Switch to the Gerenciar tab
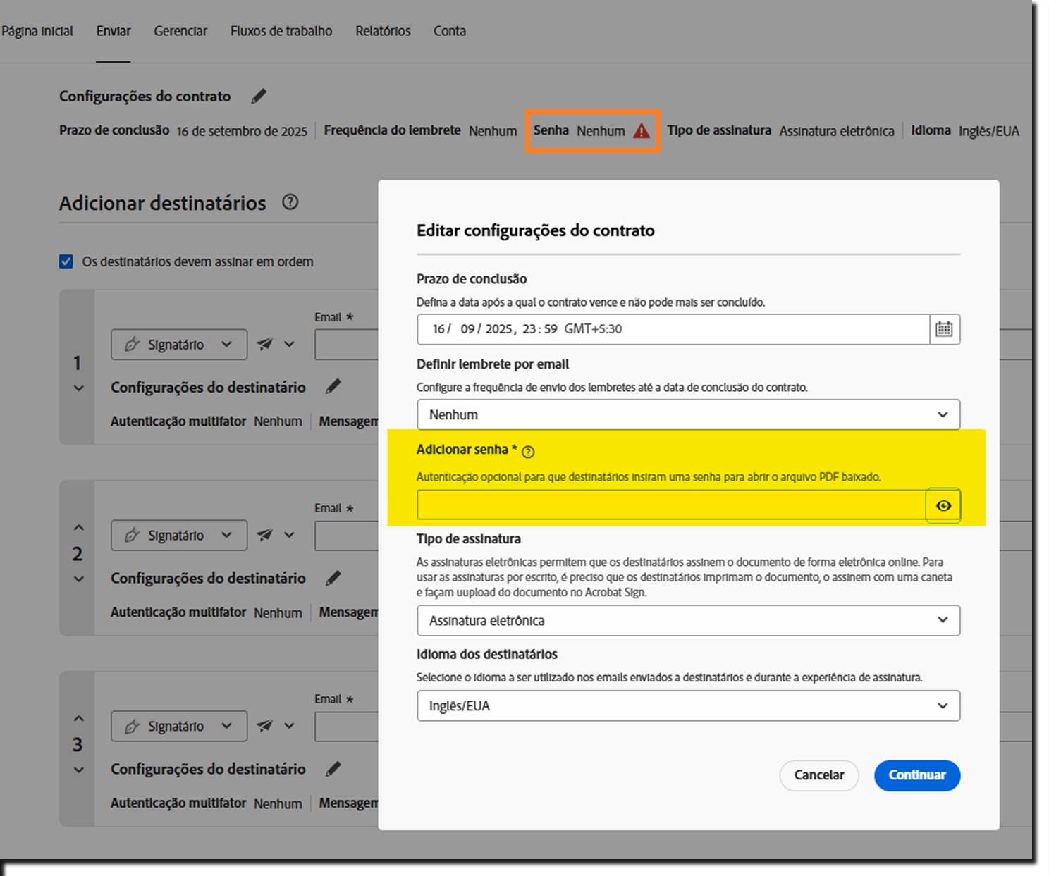Image resolution: width=1049 pixels, height=876 pixels. point(180,30)
